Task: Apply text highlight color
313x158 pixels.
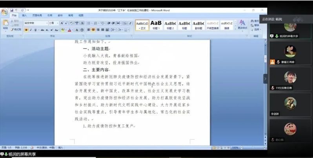Action: coord(62,30)
